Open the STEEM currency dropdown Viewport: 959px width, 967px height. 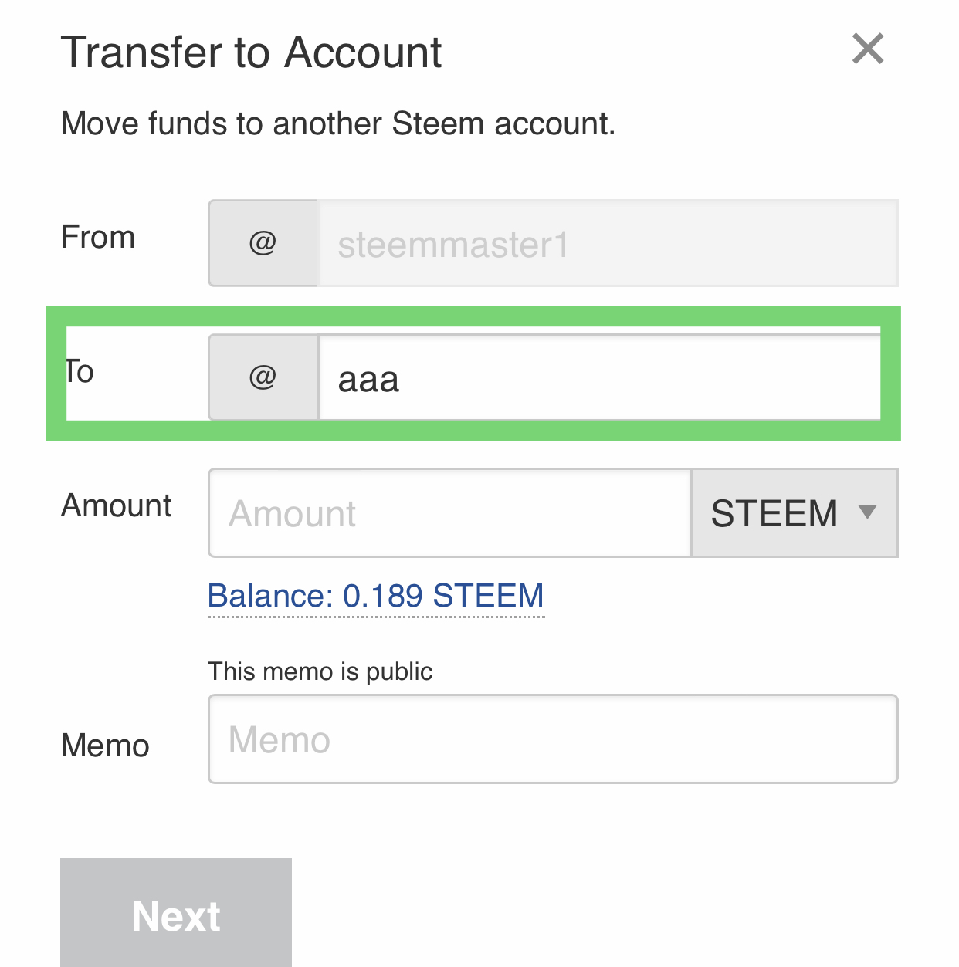[x=795, y=512]
